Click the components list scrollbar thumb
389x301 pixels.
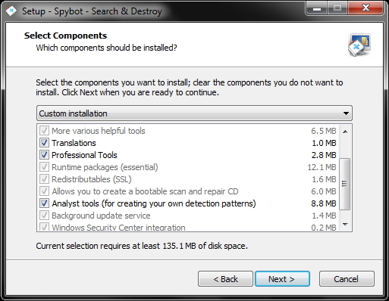point(344,184)
